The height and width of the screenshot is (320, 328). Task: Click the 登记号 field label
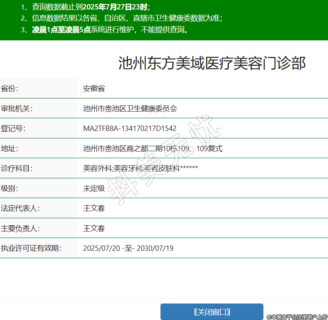[x=13, y=128]
